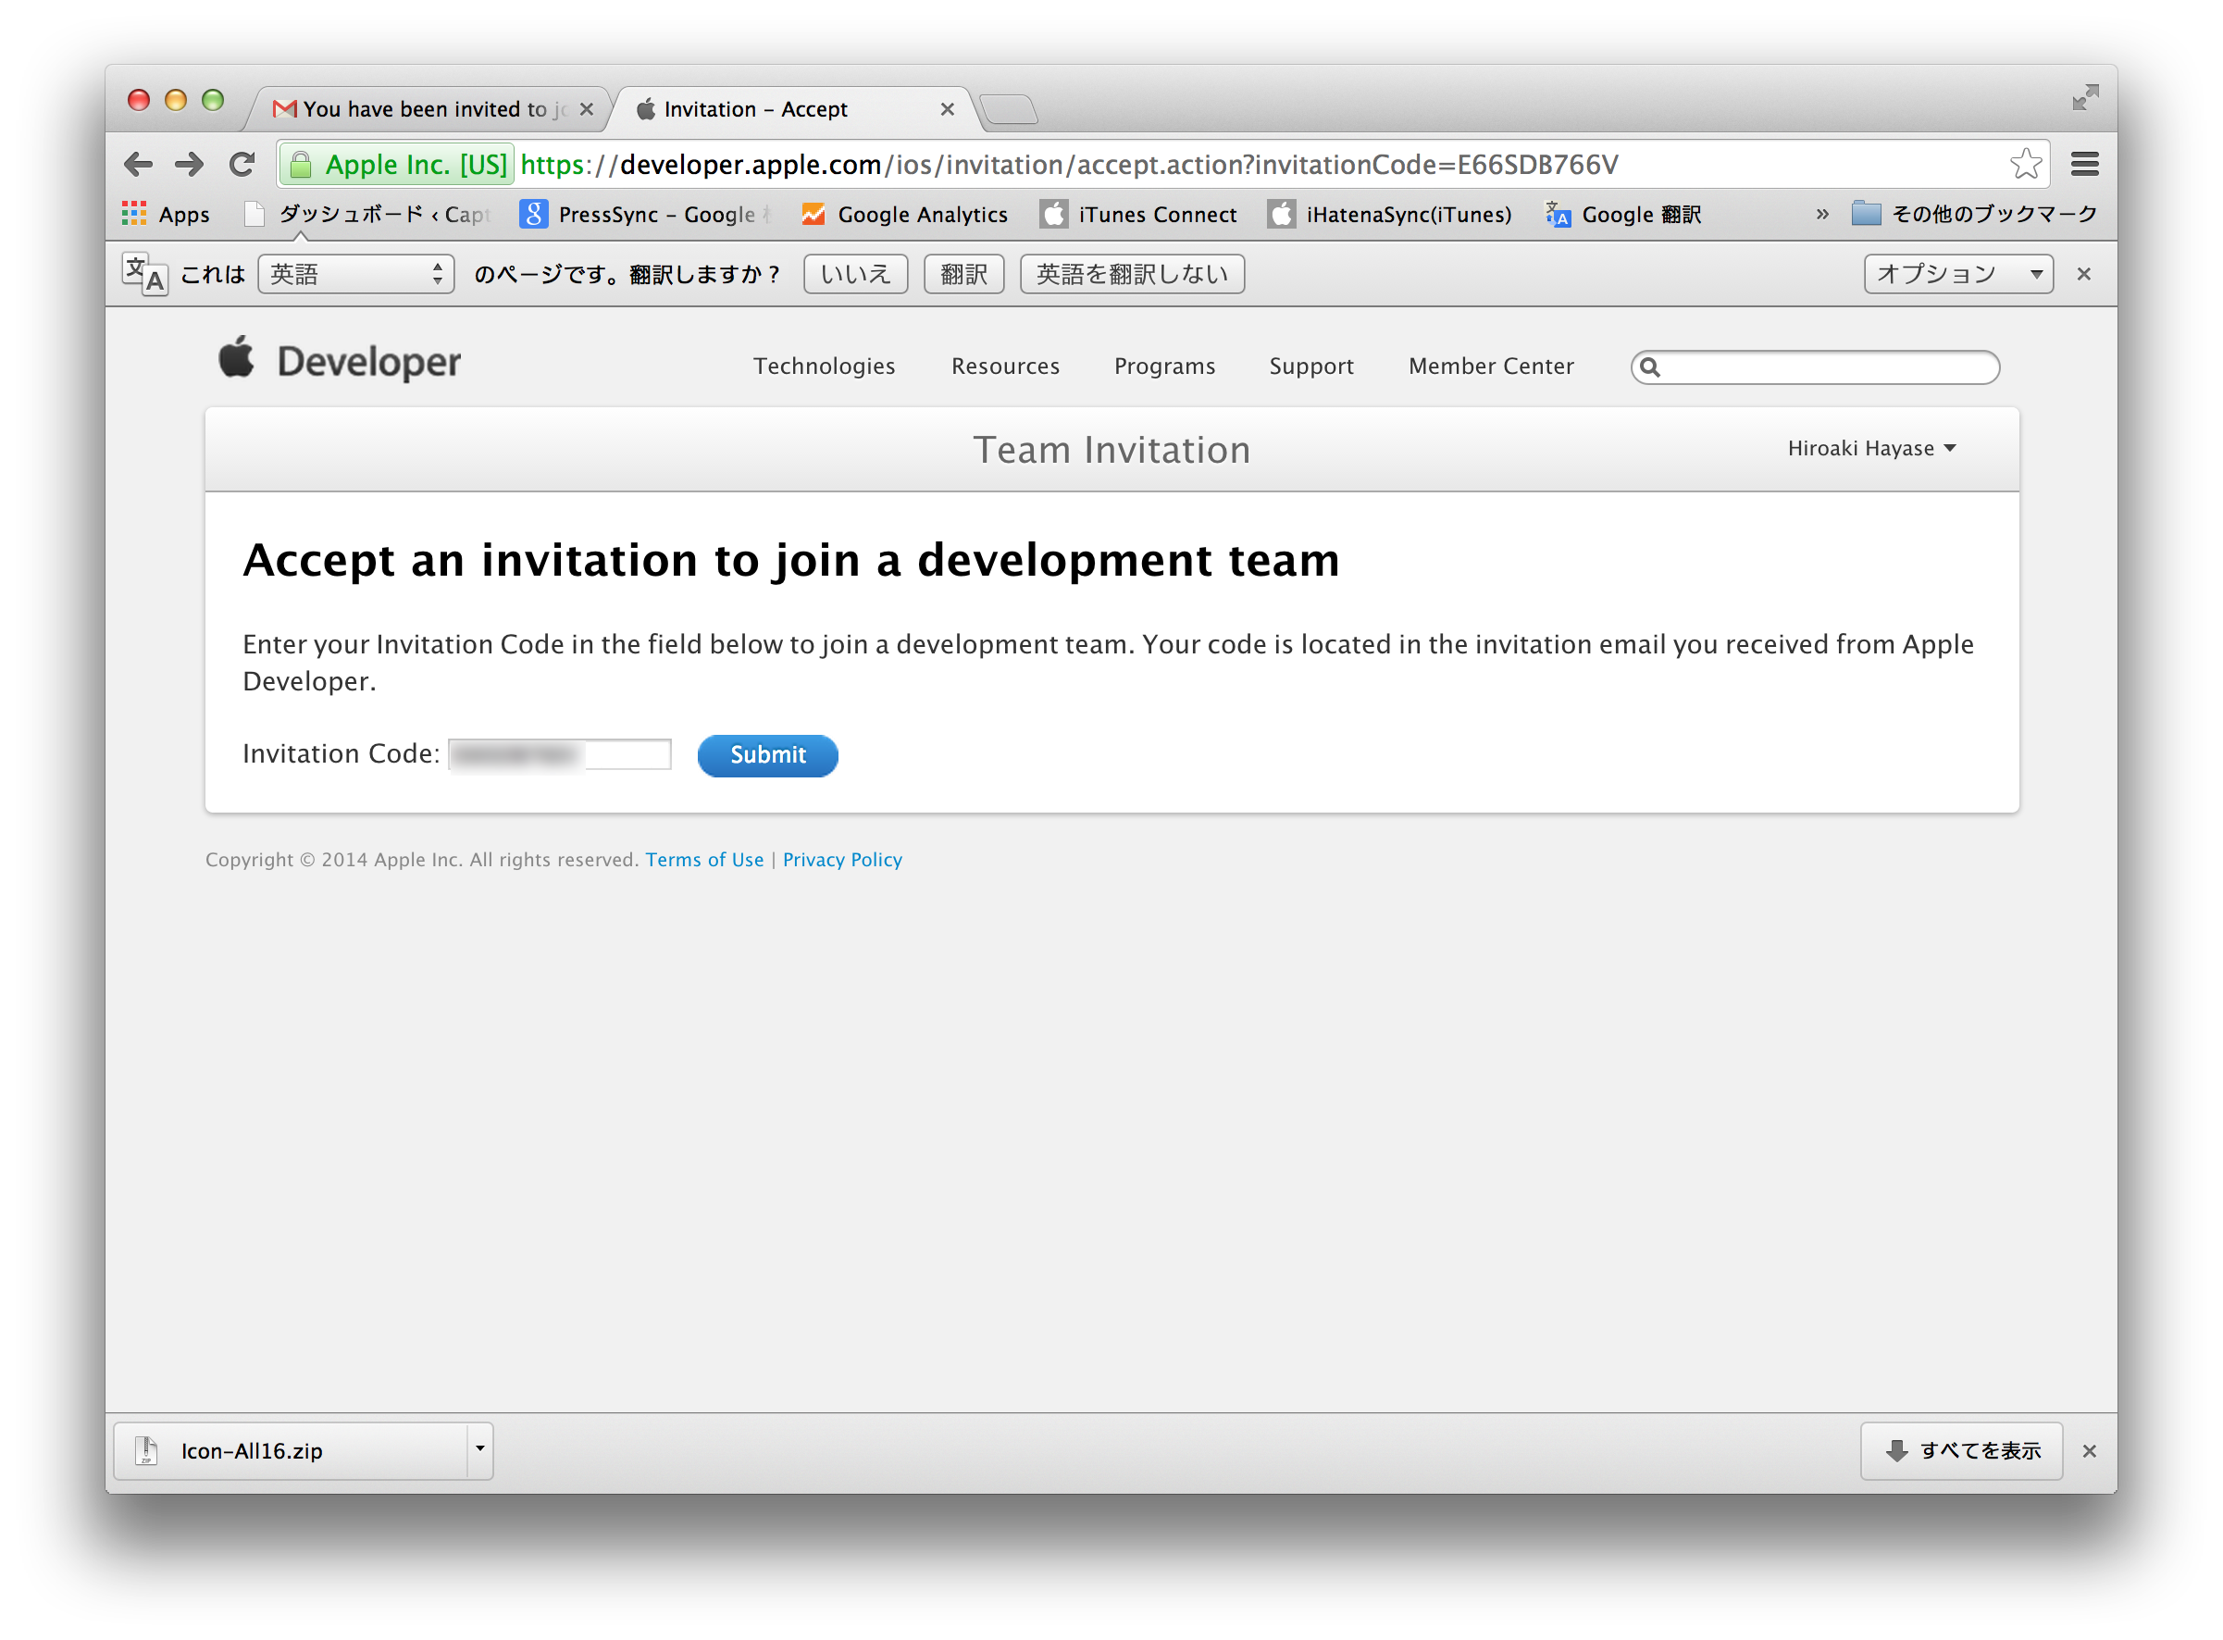Open the Programs navigation item
Image resolution: width=2223 pixels, height=1640 pixels.
[x=1164, y=367]
